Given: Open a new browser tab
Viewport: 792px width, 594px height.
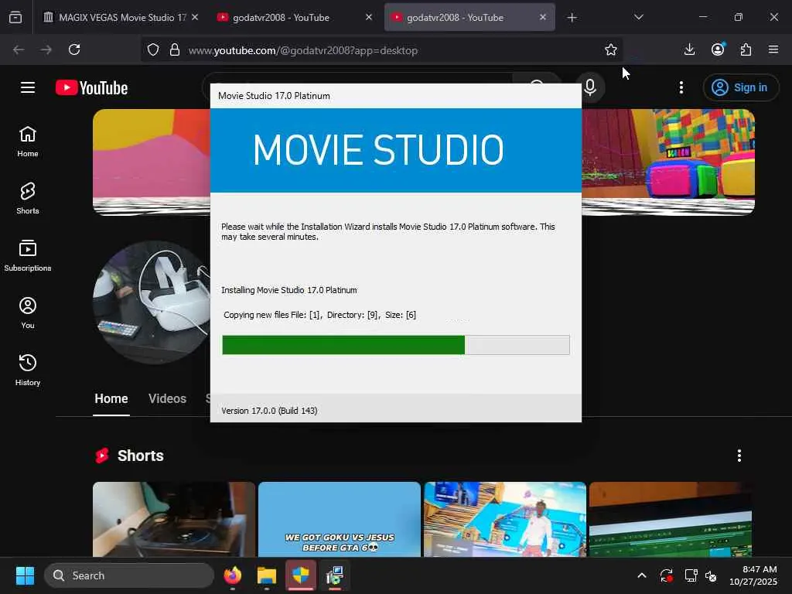Looking at the screenshot, I should point(572,18).
